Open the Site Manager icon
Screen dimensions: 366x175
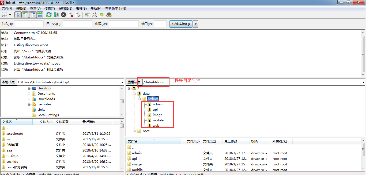tap(4, 15)
